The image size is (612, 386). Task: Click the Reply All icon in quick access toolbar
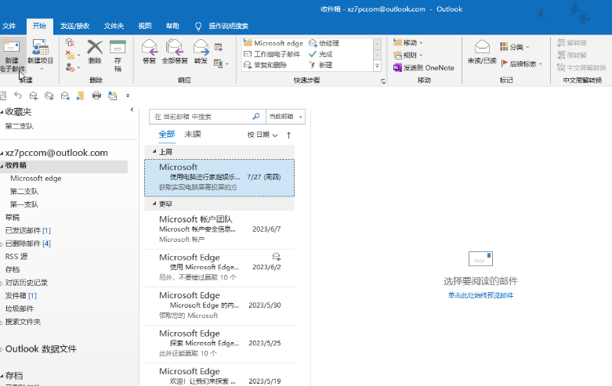point(49,96)
